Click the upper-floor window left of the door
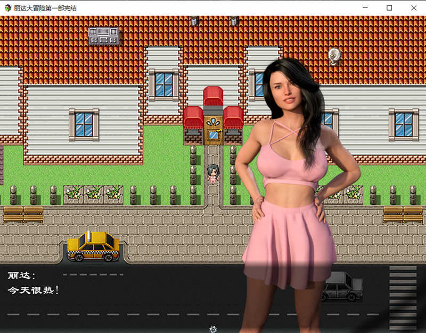This screenshot has height=333, width=426. pyautogui.click(x=163, y=84)
